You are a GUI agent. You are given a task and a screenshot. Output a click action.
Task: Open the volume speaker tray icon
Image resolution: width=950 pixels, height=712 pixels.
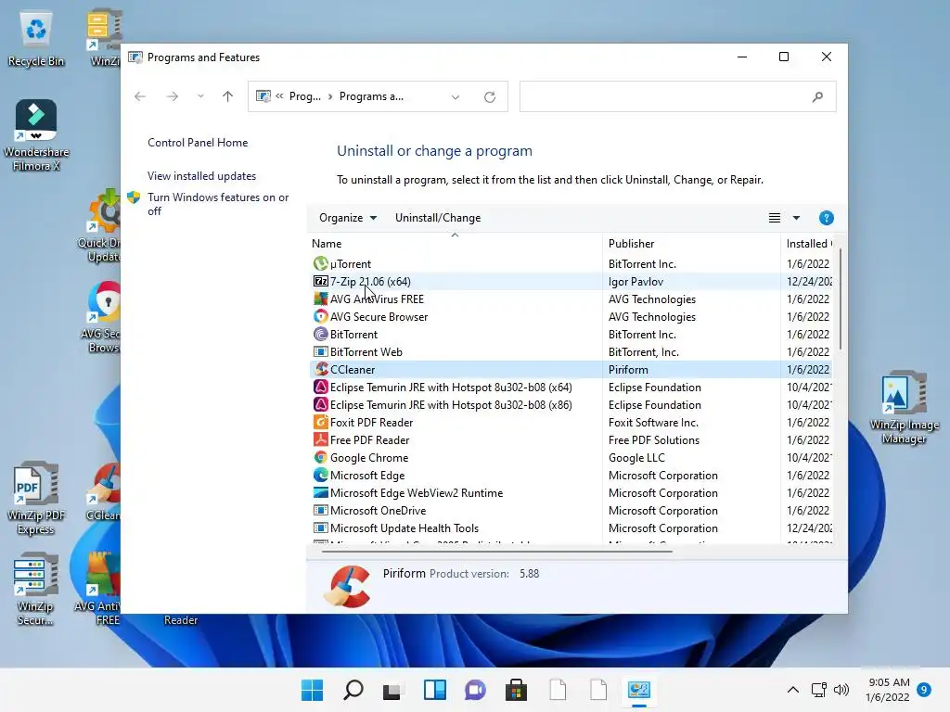[841, 690]
